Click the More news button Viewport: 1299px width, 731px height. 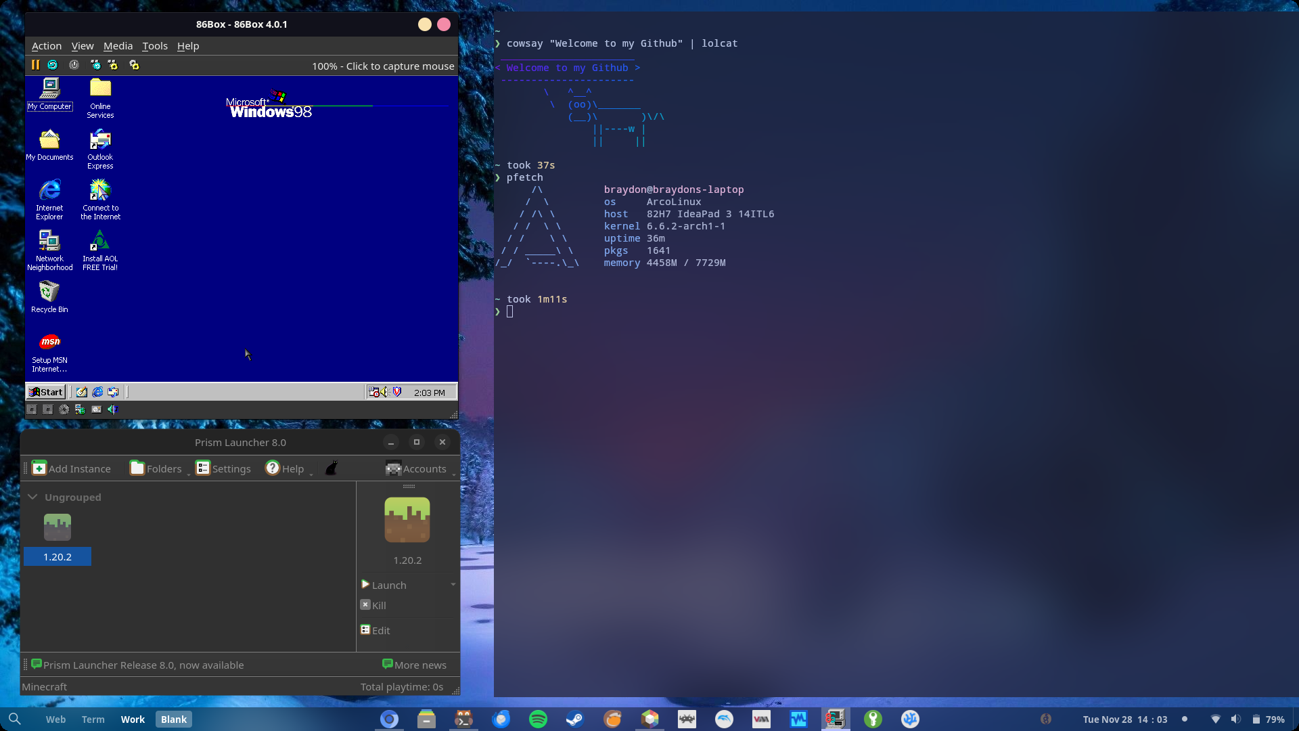click(414, 665)
